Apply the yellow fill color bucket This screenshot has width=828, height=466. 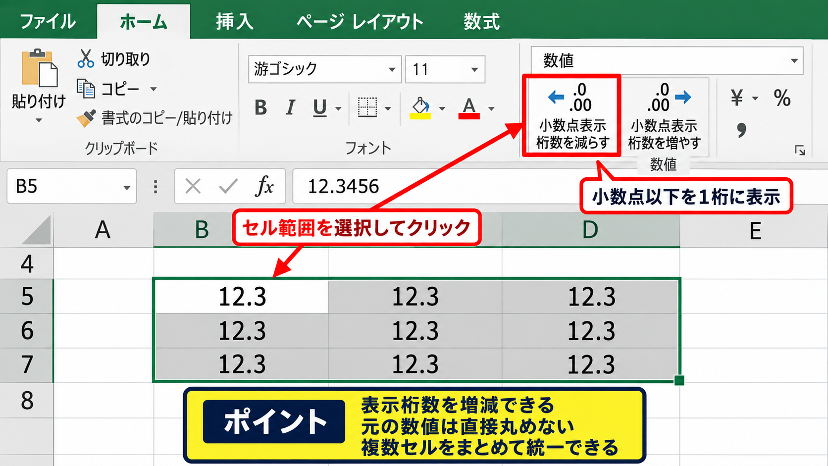[420, 107]
